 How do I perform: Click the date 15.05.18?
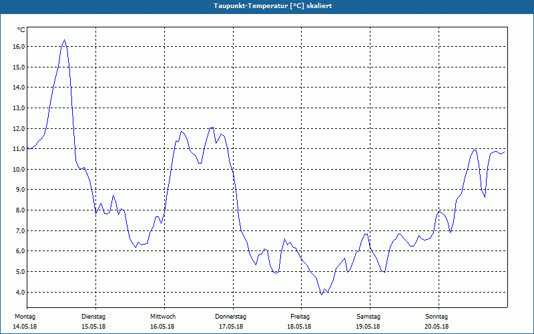click(x=93, y=327)
